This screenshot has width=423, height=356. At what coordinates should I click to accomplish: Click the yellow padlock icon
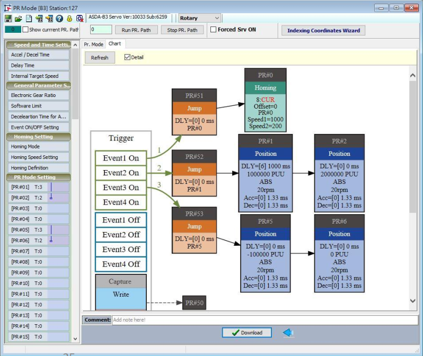69,19
